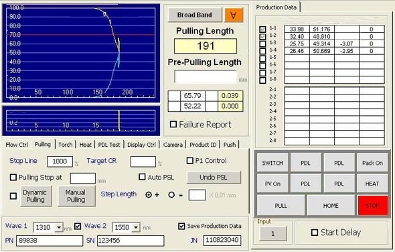
Task: Click the red STOP button
Action: click(x=373, y=206)
